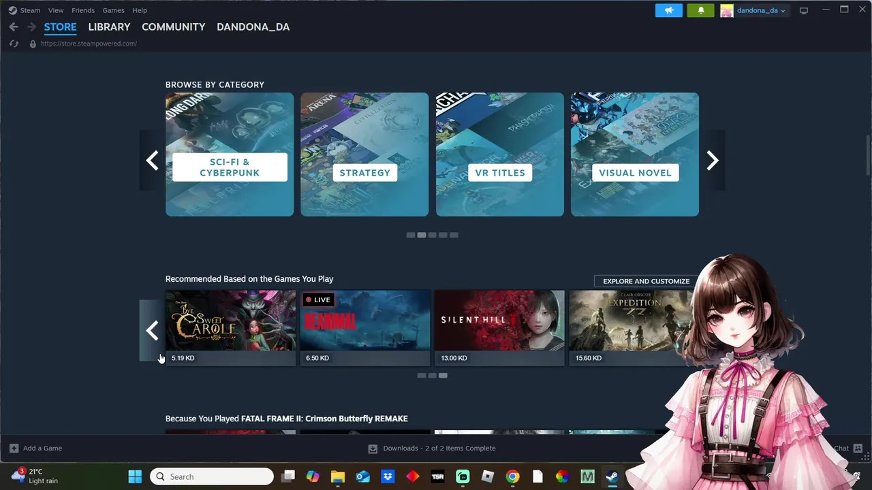Select first recommended carousel page dot
This screenshot has height=490, width=872.
click(422, 375)
